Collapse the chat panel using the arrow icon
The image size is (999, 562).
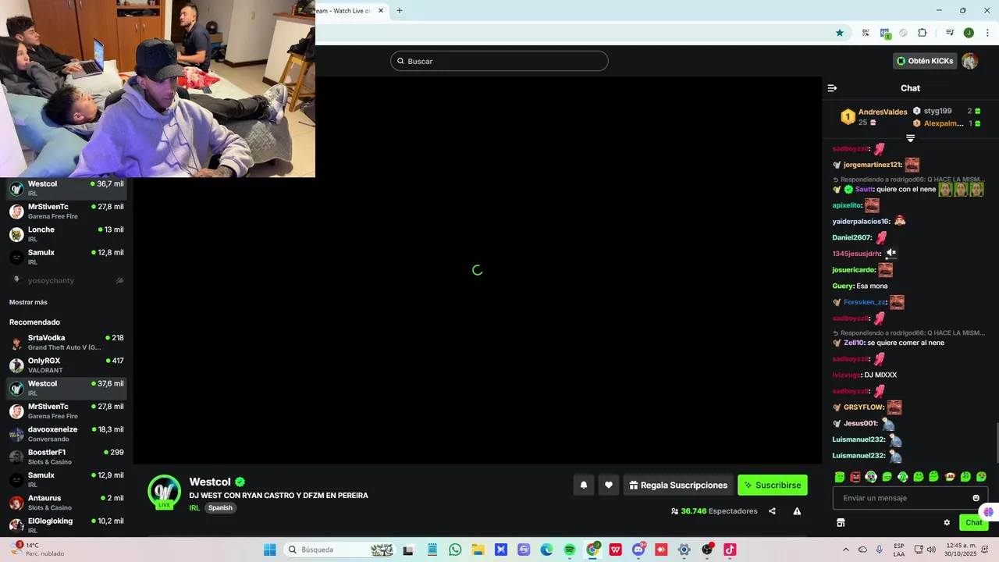click(x=832, y=88)
